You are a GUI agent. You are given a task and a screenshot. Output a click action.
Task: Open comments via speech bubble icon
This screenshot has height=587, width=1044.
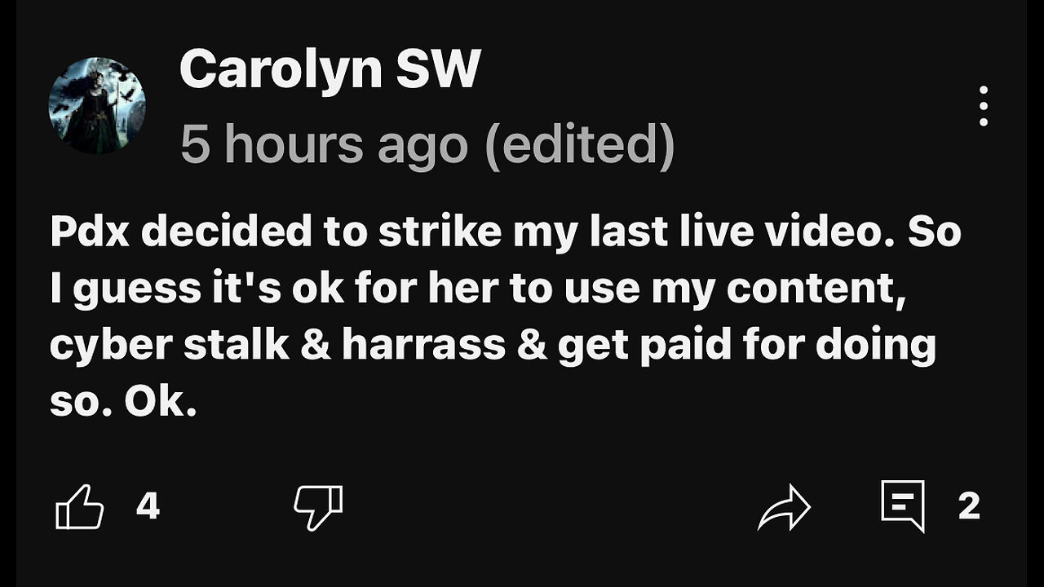[x=903, y=505]
